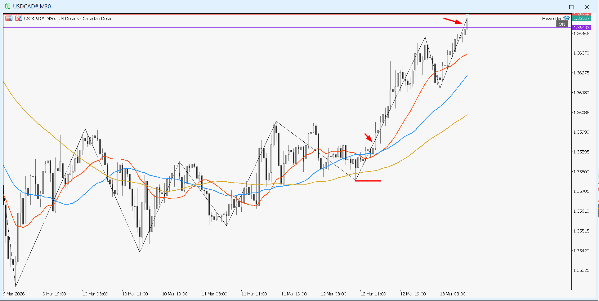Minimize the USDCAD chart window

[x=556, y=7]
